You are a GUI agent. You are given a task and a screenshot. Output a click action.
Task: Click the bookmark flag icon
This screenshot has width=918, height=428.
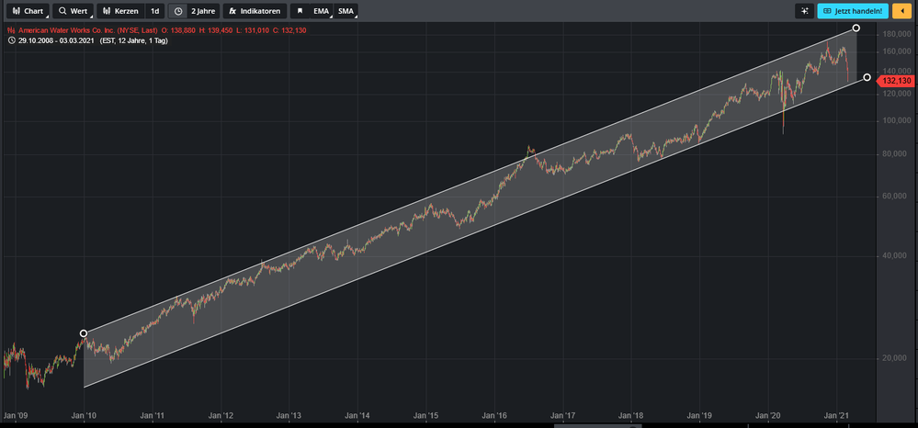click(300, 11)
